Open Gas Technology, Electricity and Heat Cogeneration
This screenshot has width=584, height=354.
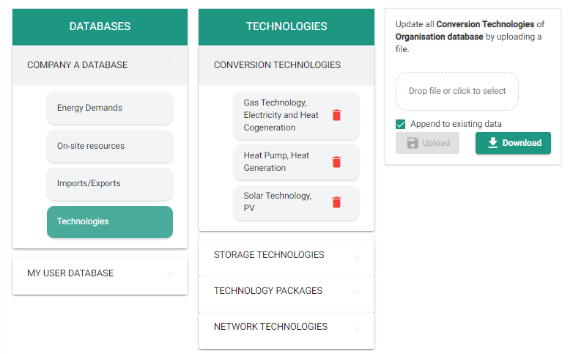281,115
